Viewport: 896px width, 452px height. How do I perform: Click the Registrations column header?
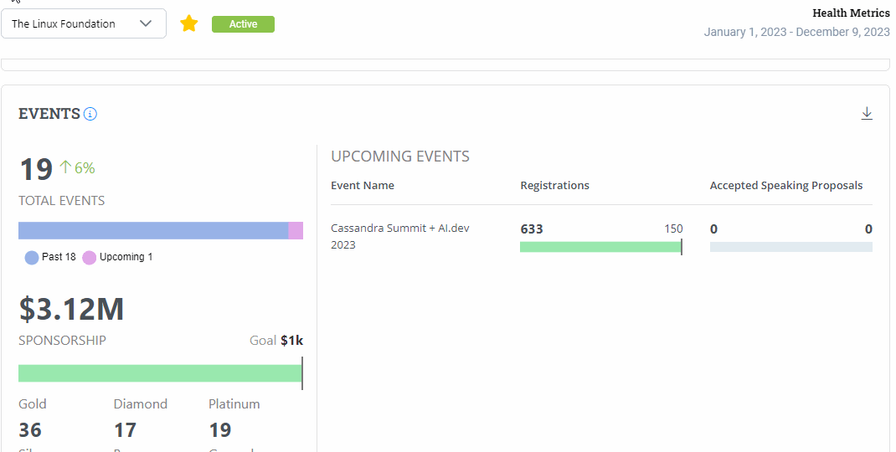554,186
